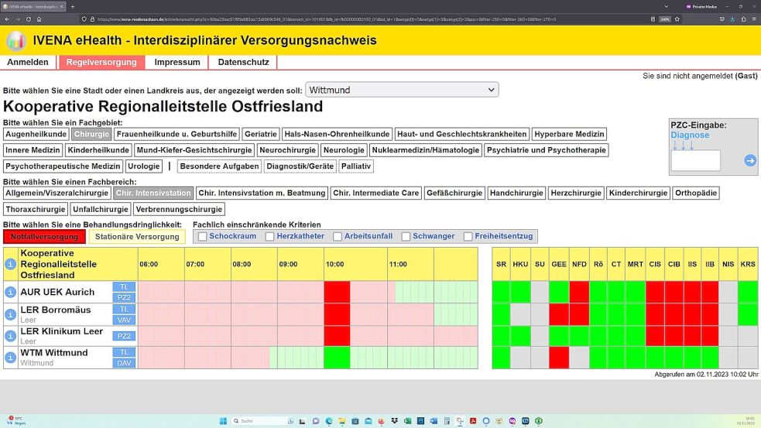Choose Kinderheilkunde specialty
761x428 pixels.
tap(98, 150)
